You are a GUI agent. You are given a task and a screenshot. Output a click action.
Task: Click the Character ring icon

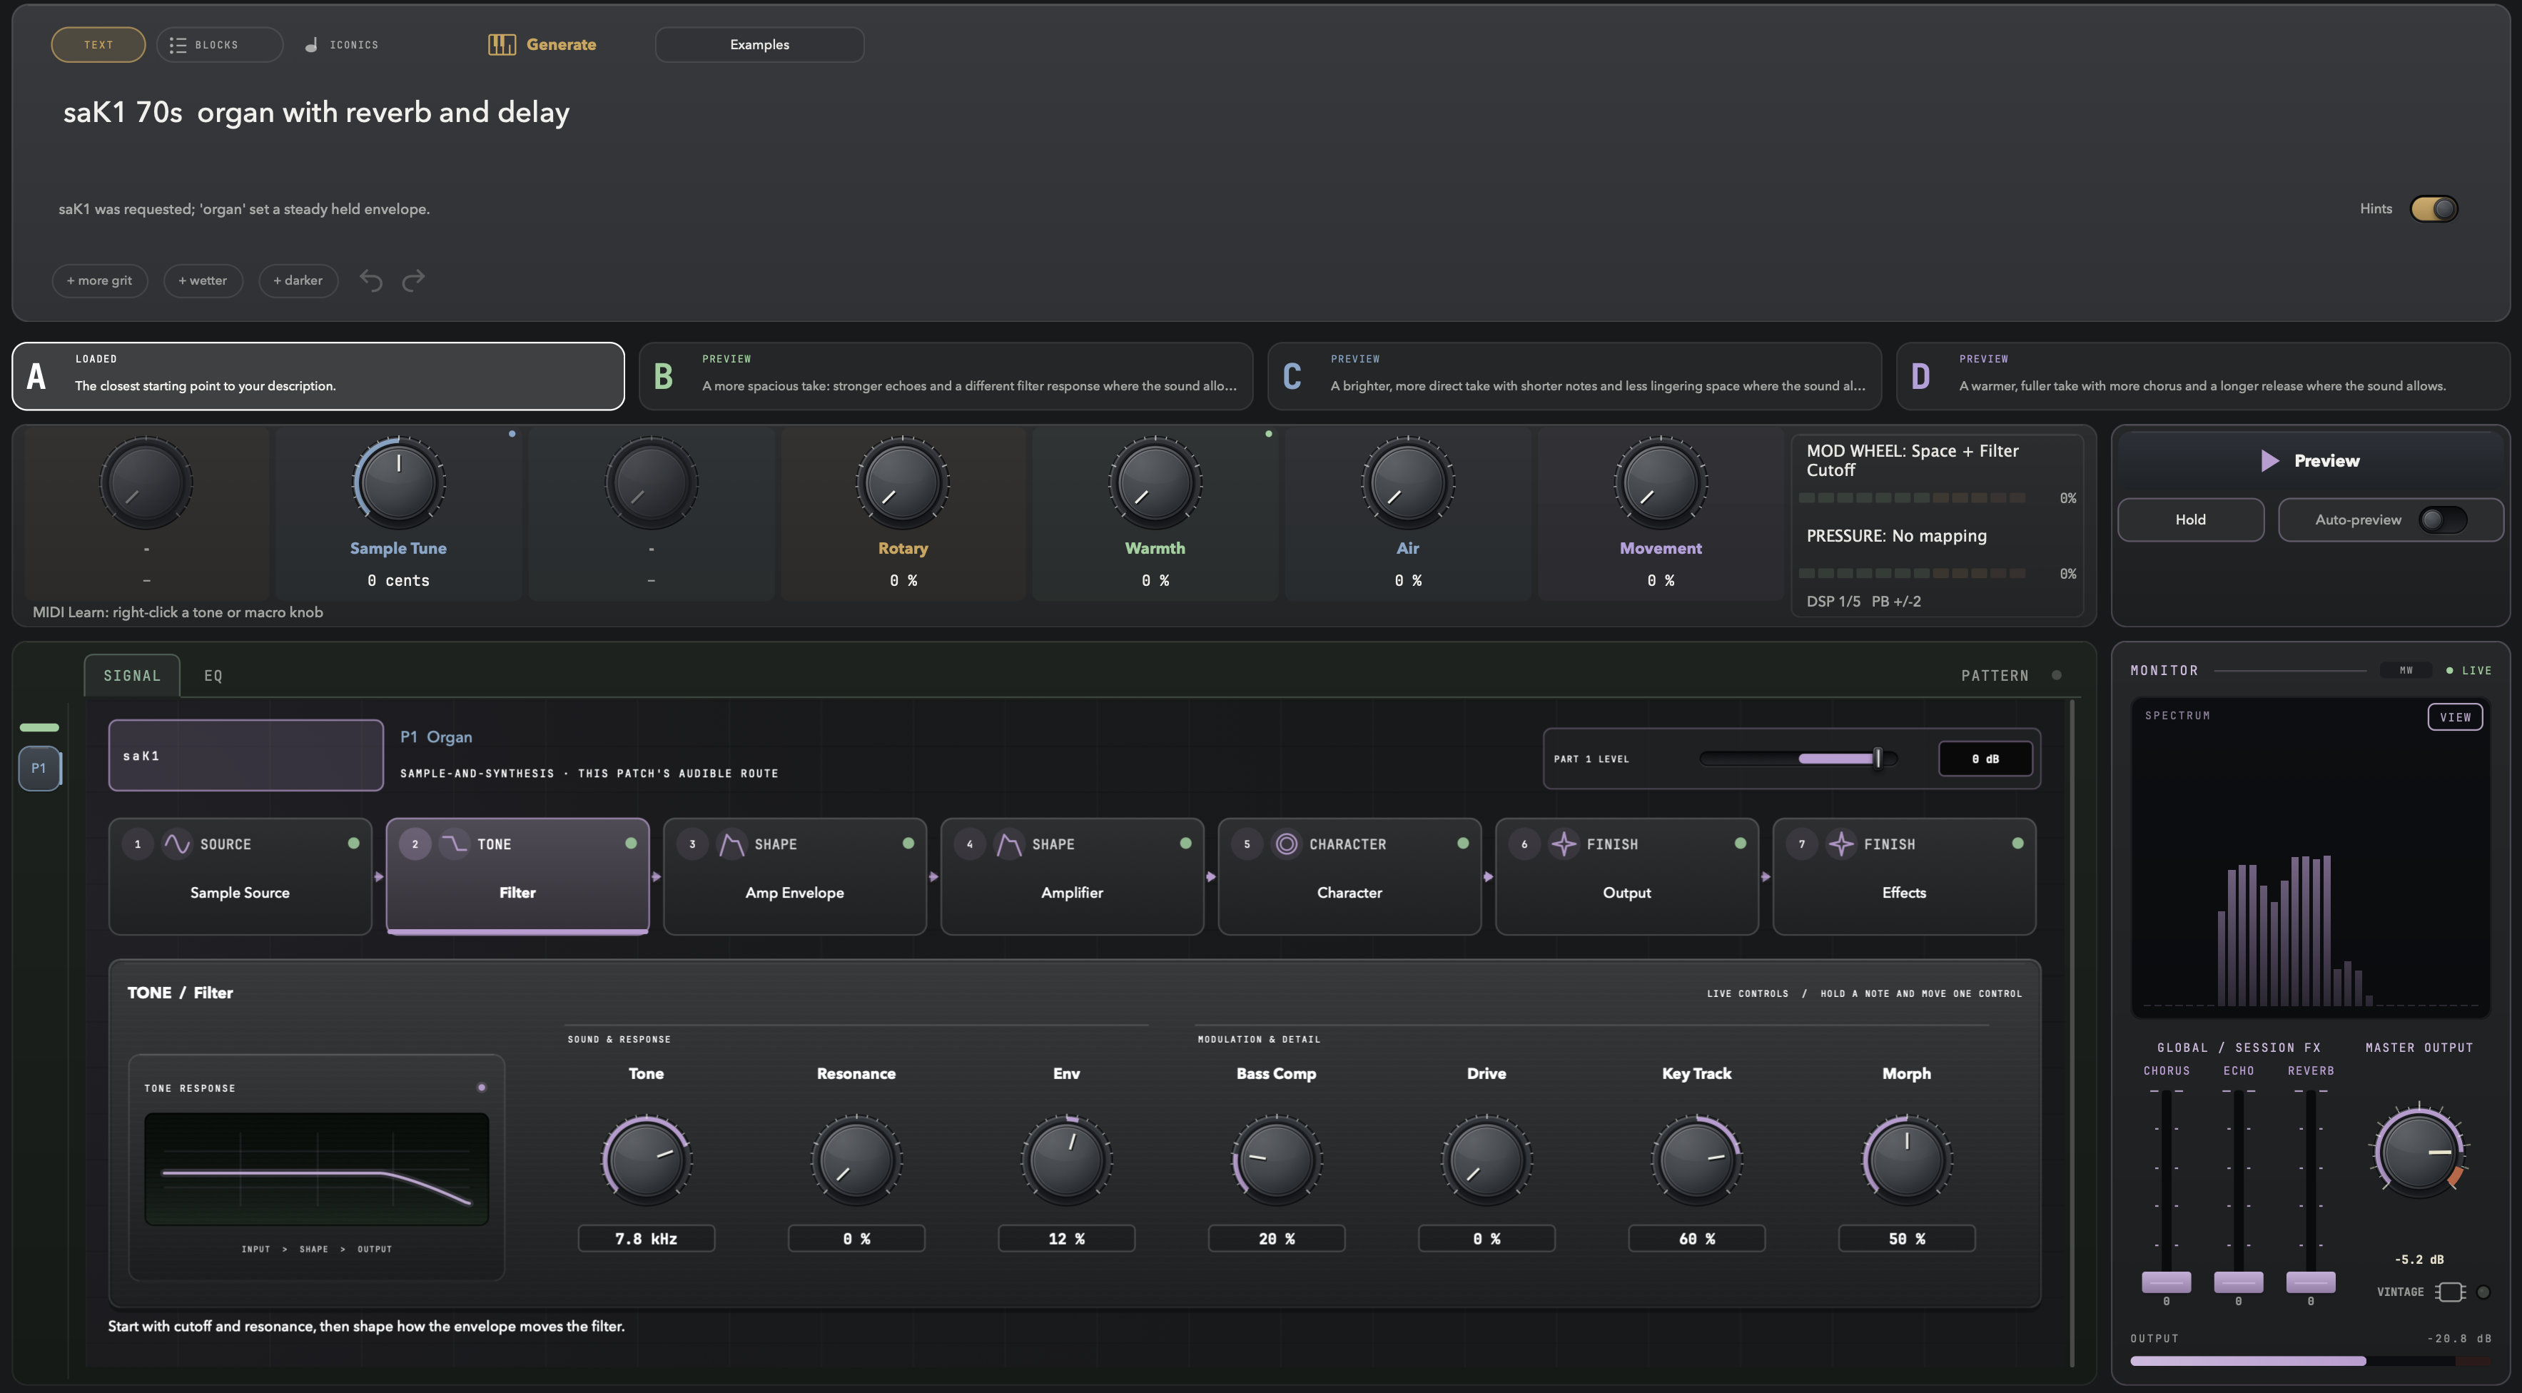1287,844
